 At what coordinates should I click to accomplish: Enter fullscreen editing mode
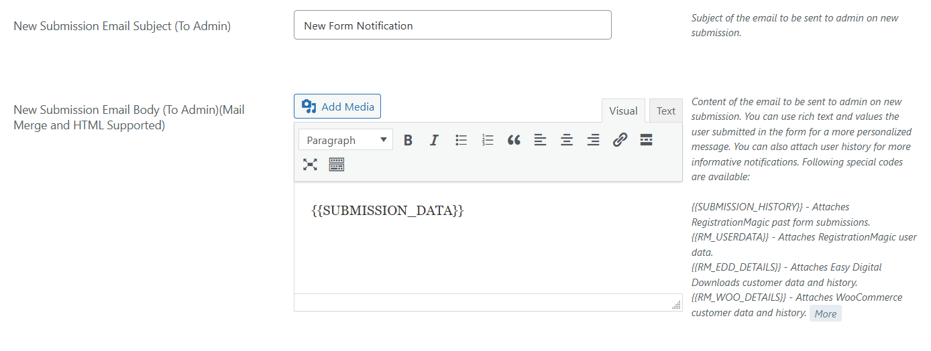point(310,165)
